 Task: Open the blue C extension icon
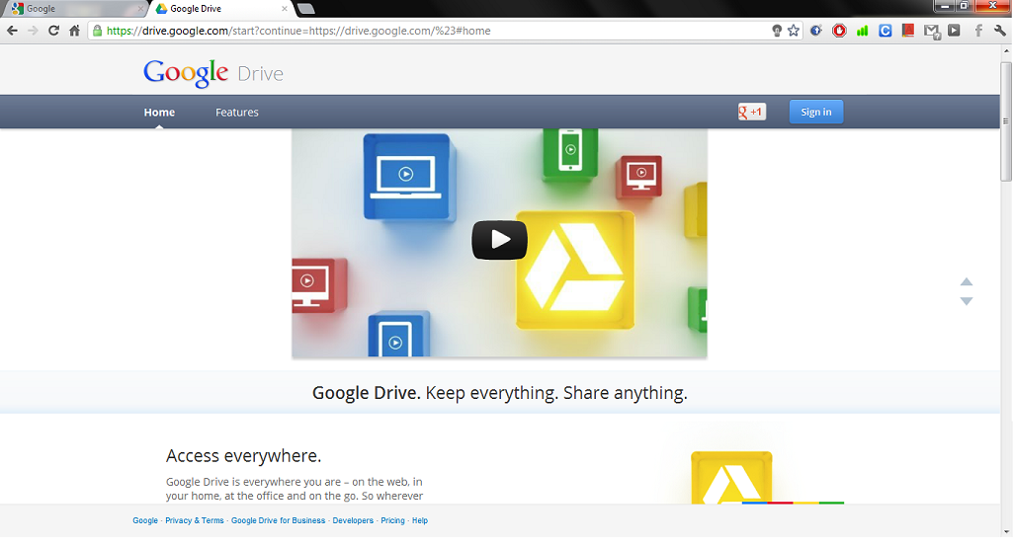tap(886, 31)
